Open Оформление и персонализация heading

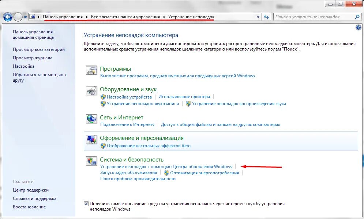pyautogui.click(x=142, y=138)
